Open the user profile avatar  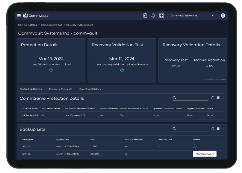(x=223, y=16)
